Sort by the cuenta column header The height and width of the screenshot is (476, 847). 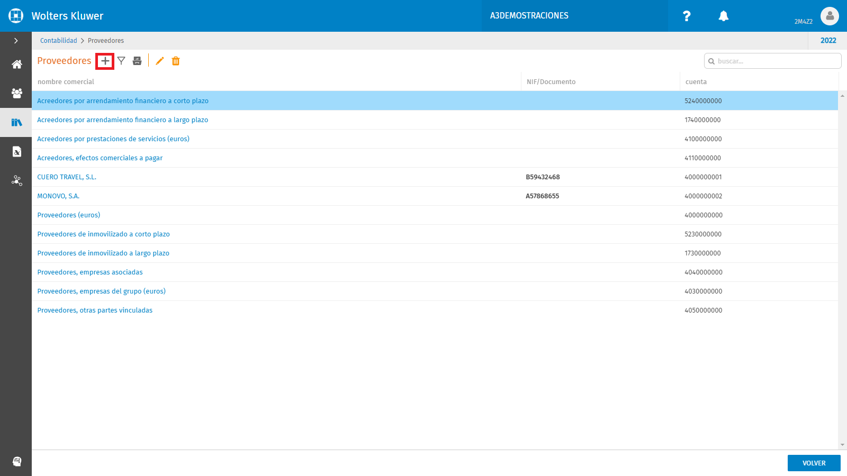696,81
